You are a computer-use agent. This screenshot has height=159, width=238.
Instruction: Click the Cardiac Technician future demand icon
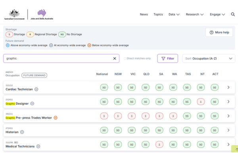pyautogui.click(x=36, y=89)
